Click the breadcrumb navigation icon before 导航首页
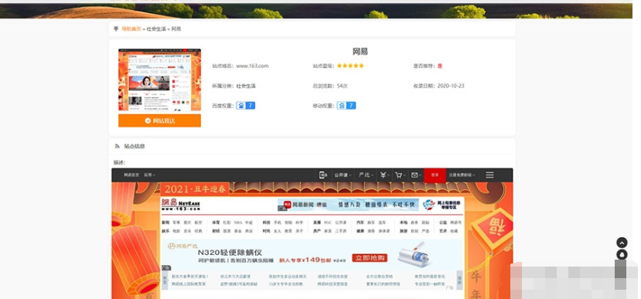641x299 pixels. click(116, 29)
